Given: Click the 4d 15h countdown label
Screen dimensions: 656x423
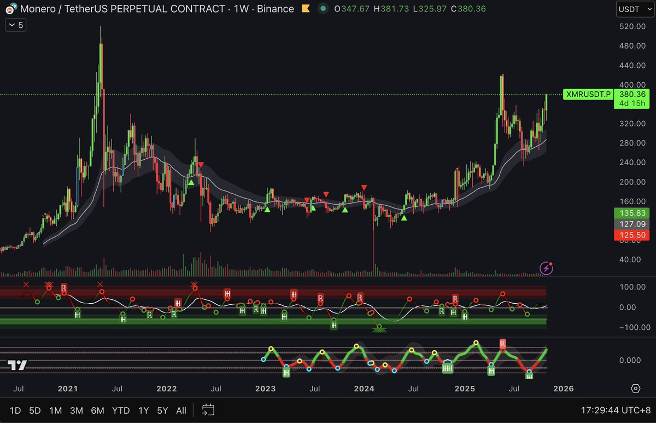Looking at the screenshot, I should click(632, 103).
